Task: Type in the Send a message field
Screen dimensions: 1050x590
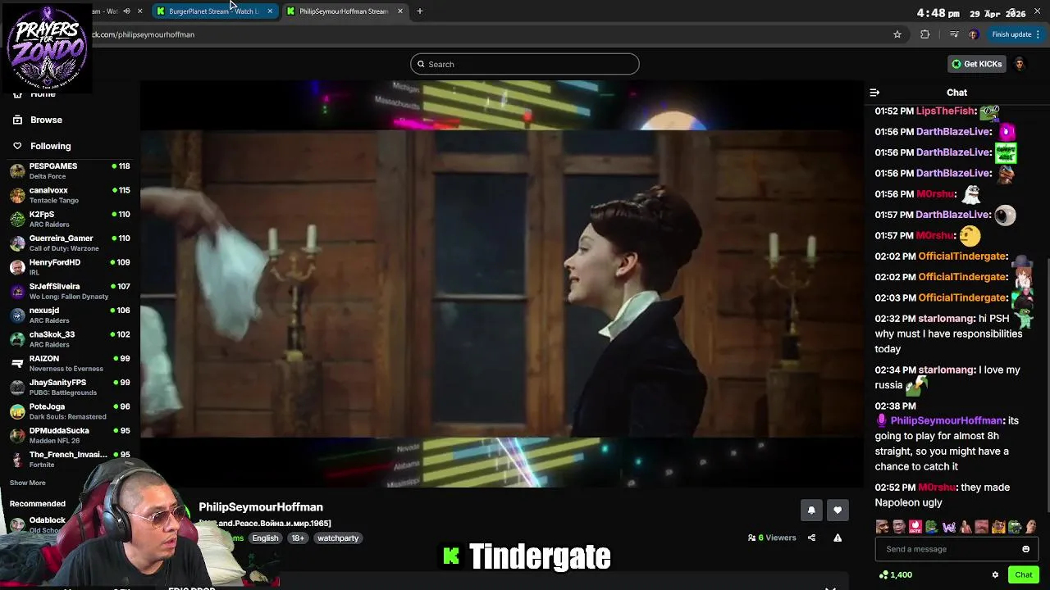Action: pos(947,549)
